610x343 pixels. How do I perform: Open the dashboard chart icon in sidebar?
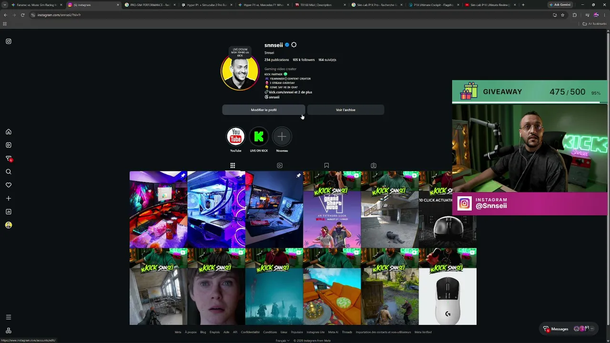[x=9, y=212]
